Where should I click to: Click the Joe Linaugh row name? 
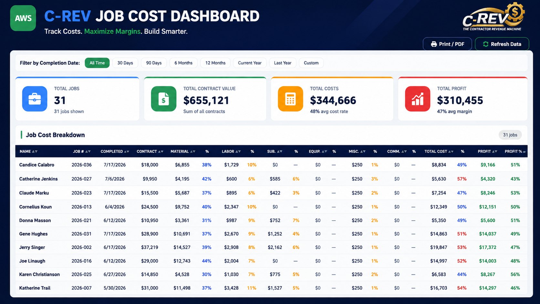point(32,261)
